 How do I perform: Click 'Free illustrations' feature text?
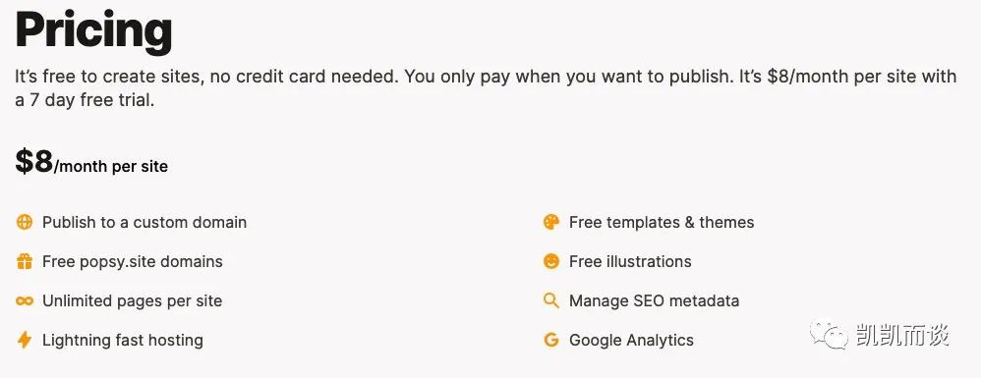(x=630, y=262)
